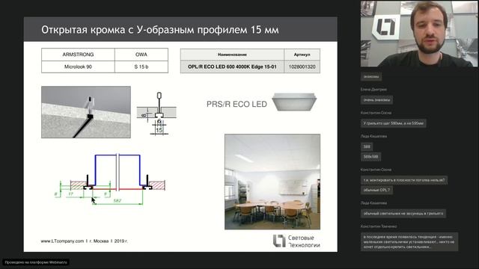Click the PRS/R ECO LED luminaire image
Viewport: 479px width, 269px height.
[x=294, y=102]
